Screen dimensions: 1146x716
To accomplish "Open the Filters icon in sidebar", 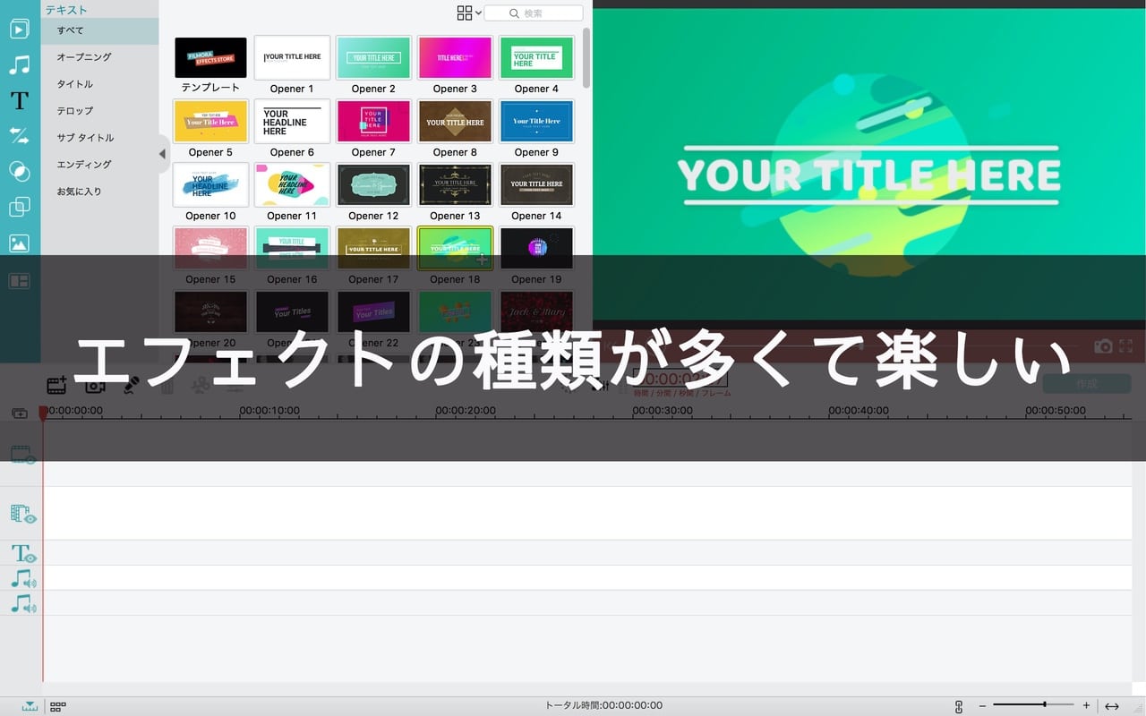I will [19, 172].
